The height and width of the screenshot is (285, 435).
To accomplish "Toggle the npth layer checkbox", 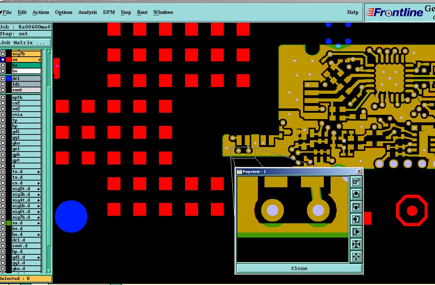I will tap(3, 97).
